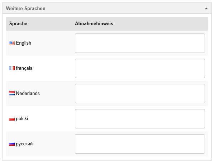Screen dimensions: 215x163
Task: Click the Polish flag icon
Action: click(x=12, y=119)
